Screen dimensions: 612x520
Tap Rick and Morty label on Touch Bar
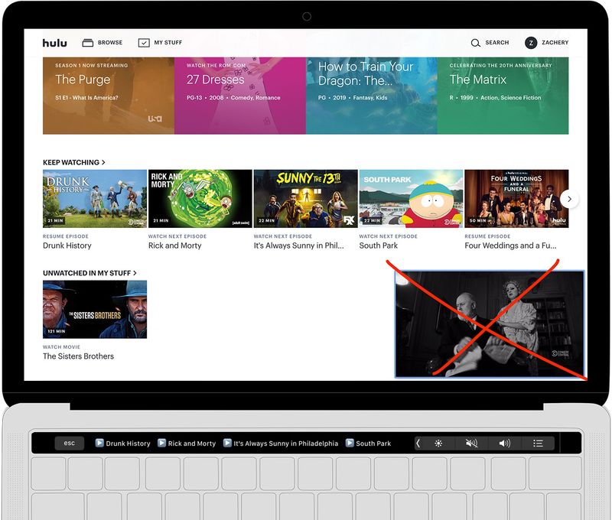pos(192,444)
